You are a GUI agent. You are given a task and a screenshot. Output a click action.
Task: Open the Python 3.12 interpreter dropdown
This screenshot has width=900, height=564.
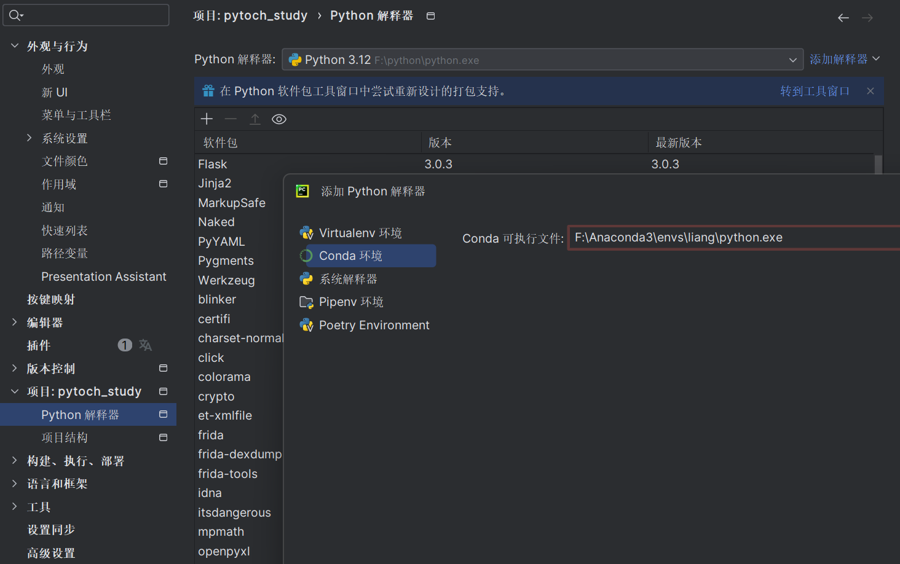coord(543,60)
